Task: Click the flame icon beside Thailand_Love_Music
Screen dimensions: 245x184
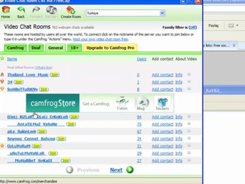Action: pyautogui.click(x=2, y=74)
